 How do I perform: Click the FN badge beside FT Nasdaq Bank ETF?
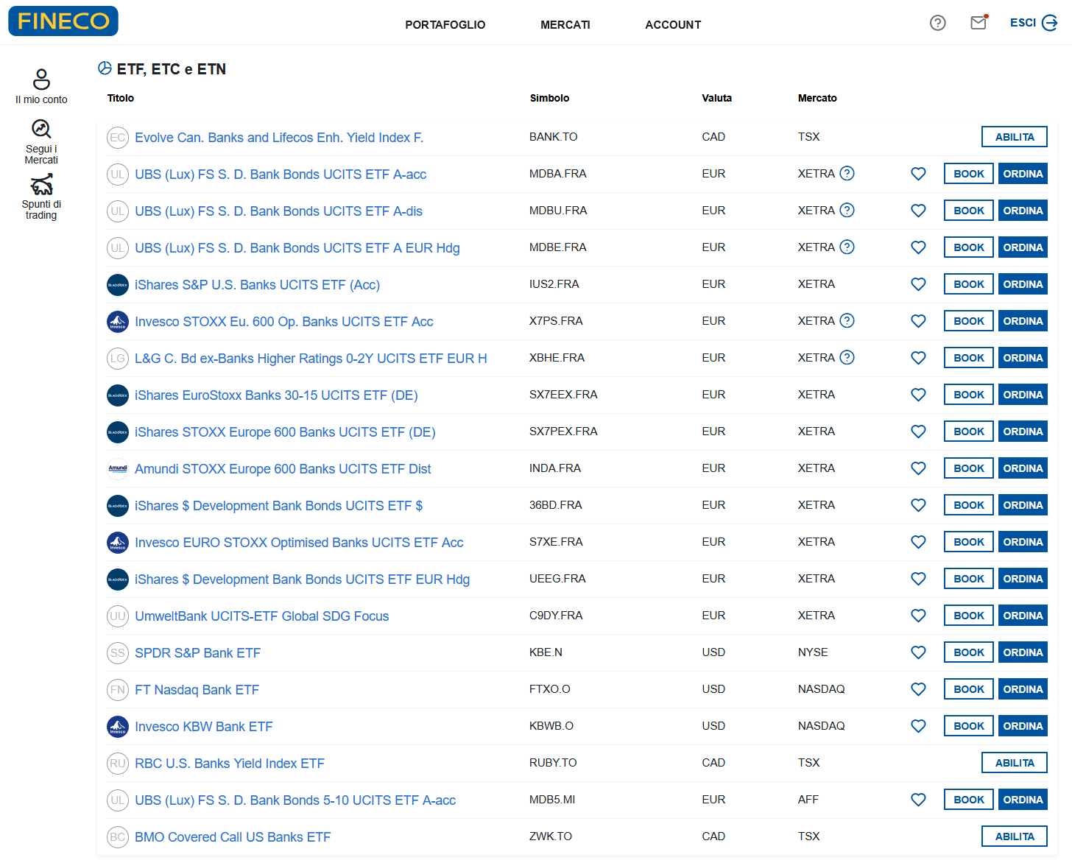[118, 690]
